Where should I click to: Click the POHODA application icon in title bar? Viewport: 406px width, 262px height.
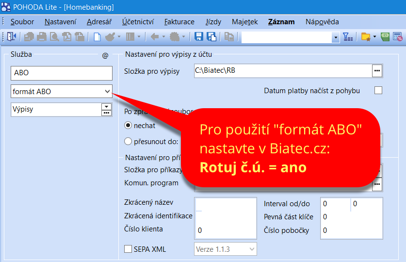click(6, 7)
